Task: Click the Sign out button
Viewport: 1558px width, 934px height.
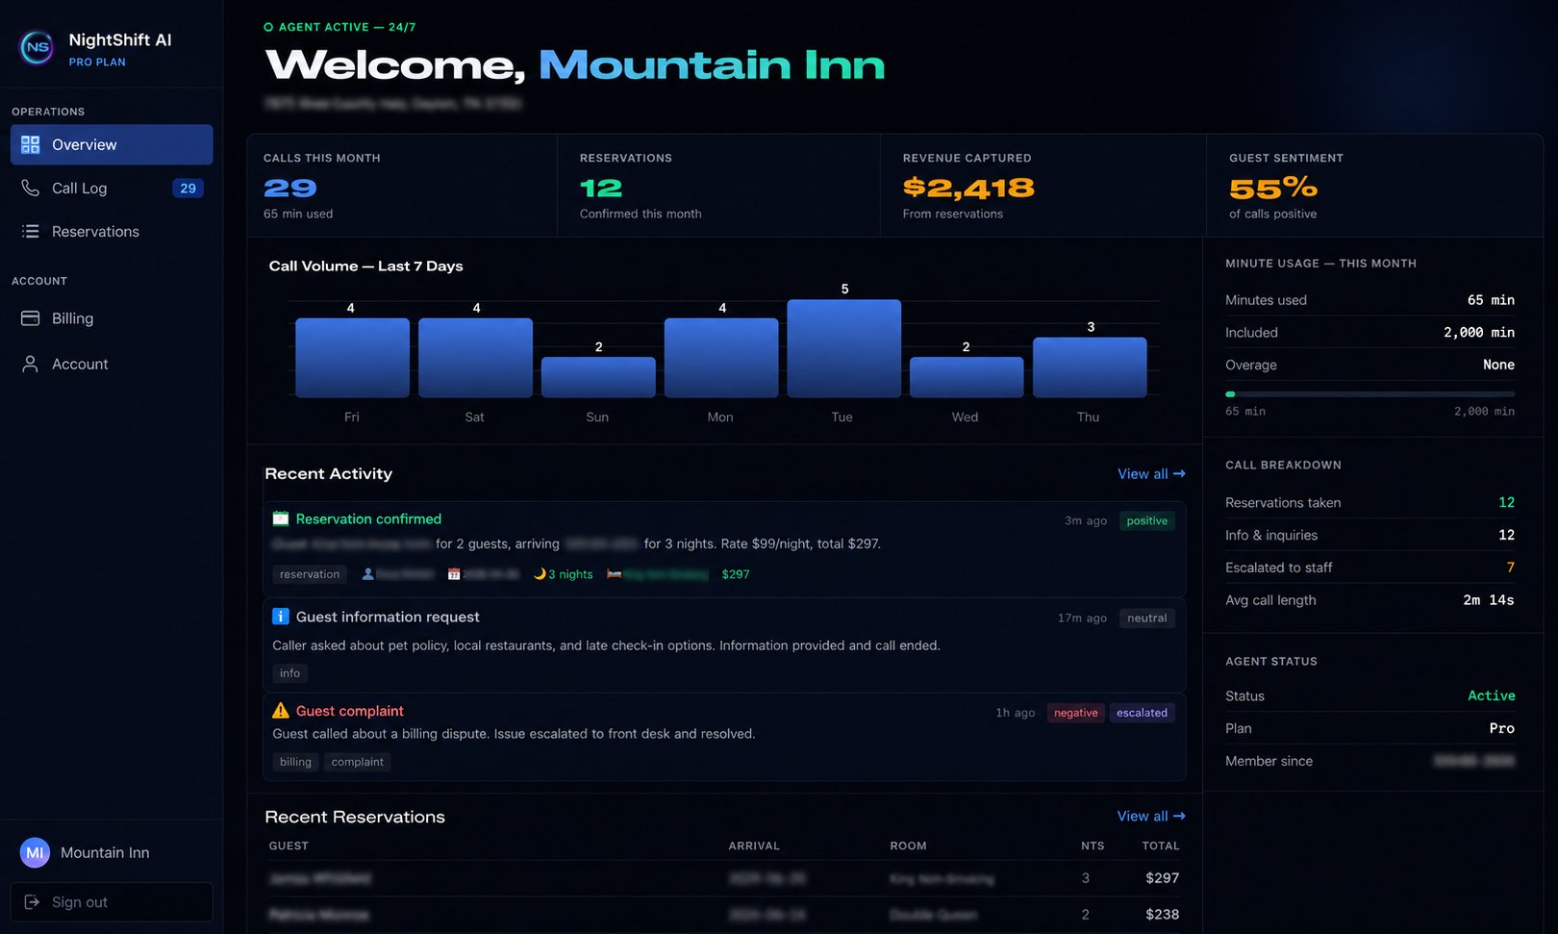Action: 112,901
